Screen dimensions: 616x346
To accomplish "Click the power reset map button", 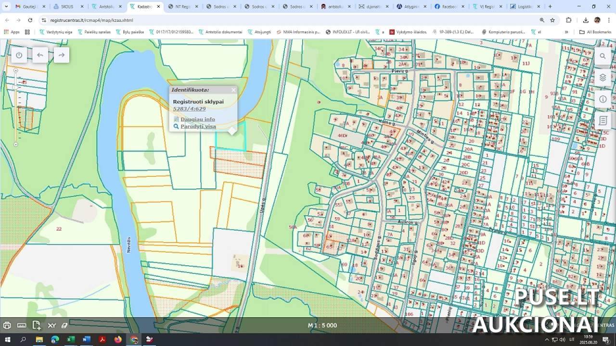I will tap(19, 55).
